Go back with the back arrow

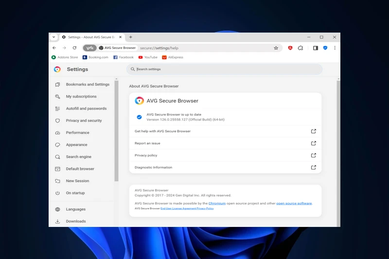click(54, 48)
